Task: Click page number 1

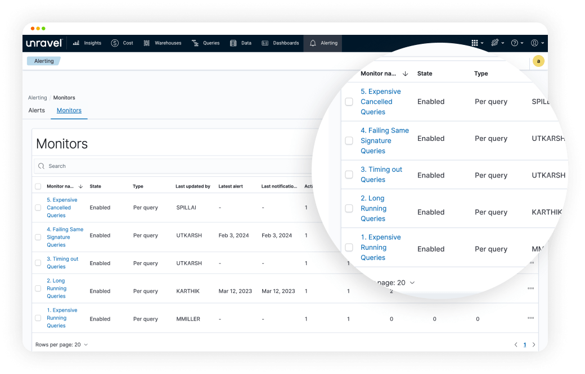Action: click(x=525, y=345)
